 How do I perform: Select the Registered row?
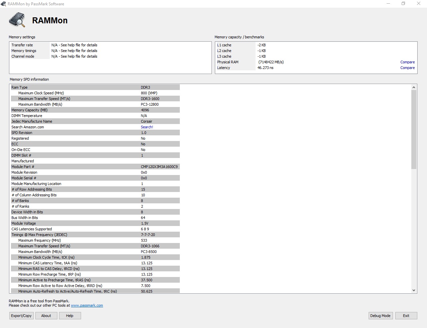tap(95, 138)
